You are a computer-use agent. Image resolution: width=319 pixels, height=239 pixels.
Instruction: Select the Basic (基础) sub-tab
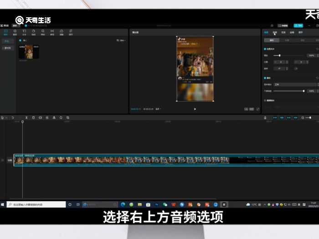pyautogui.click(x=272, y=40)
